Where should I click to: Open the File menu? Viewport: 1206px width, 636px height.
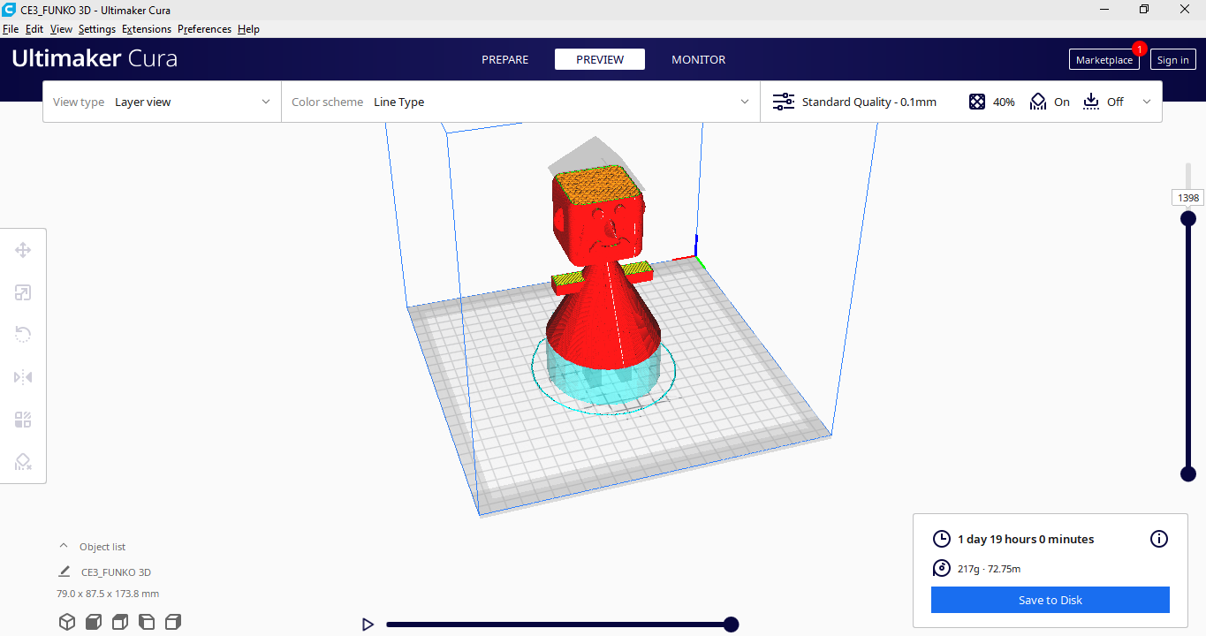coord(11,29)
